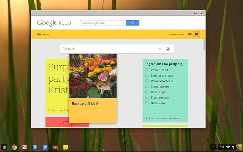Check off Light sour cream
243x152 pixels.
point(147,75)
